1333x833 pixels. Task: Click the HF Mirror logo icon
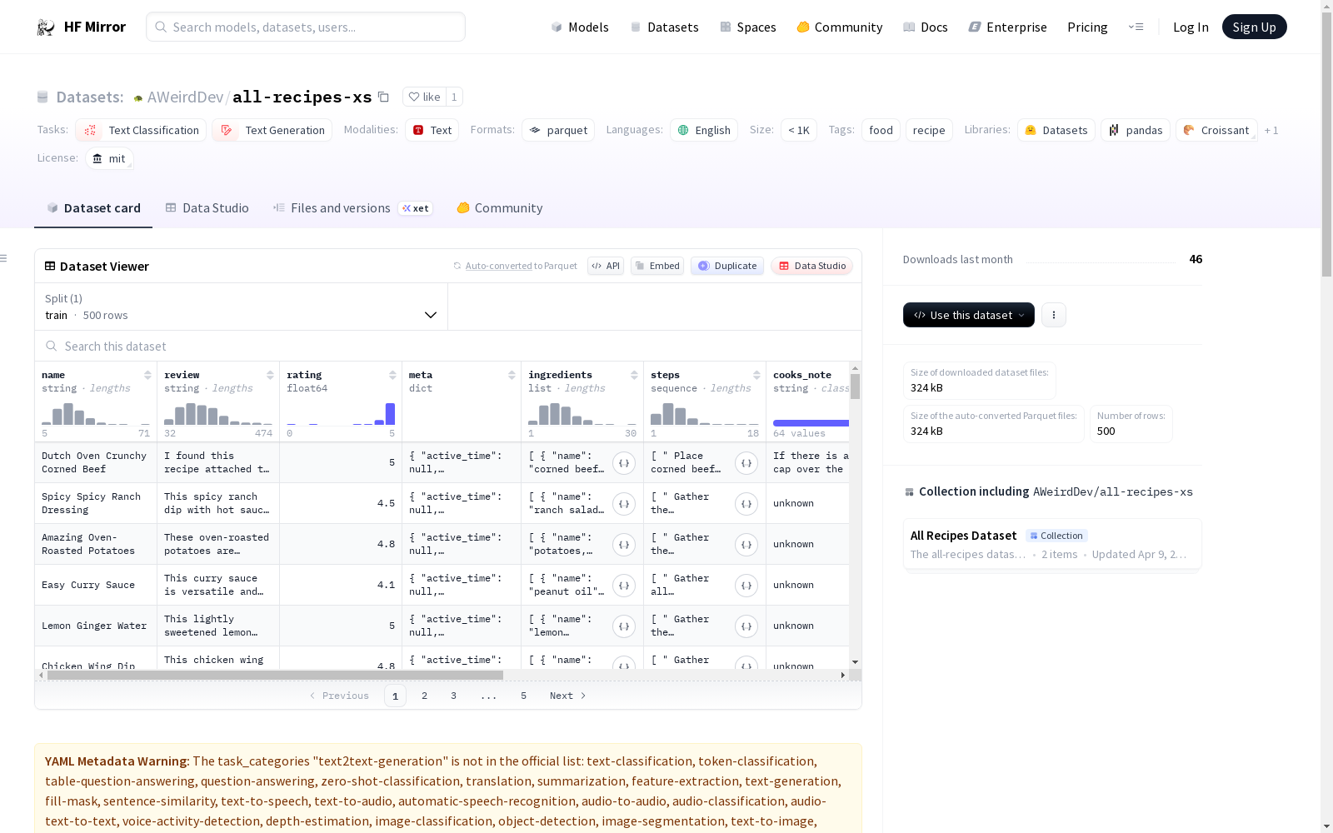coord(46,27)
